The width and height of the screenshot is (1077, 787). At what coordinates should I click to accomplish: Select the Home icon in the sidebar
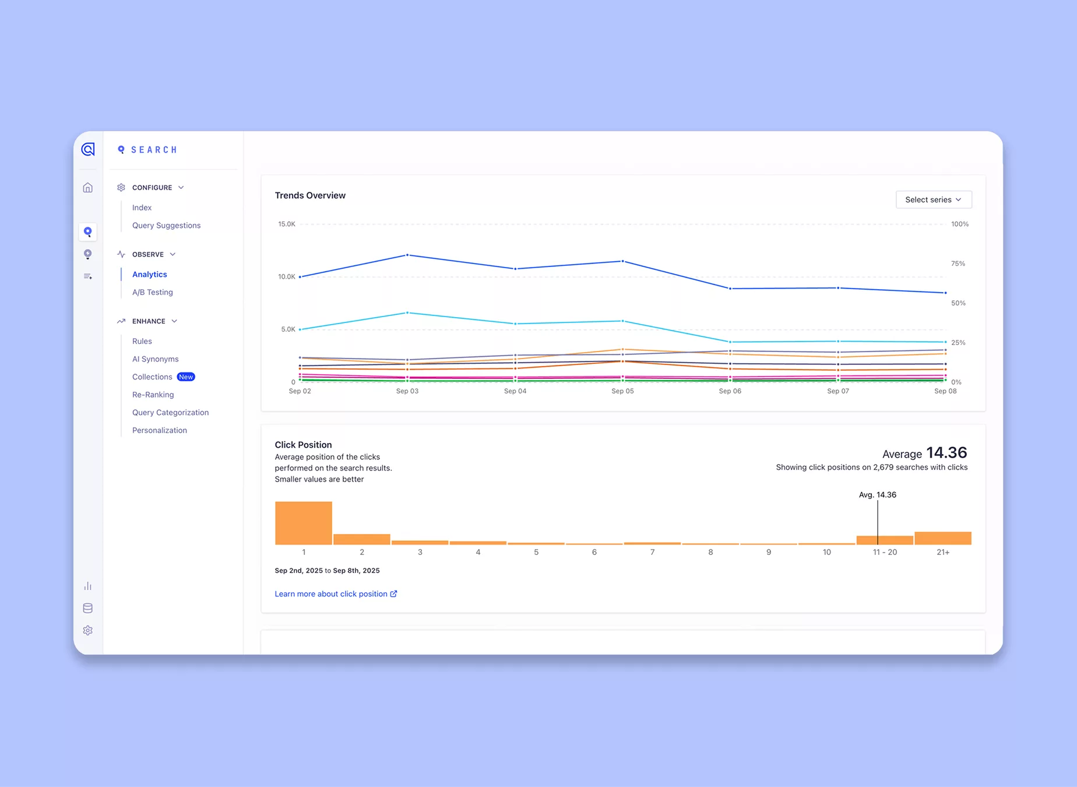(x=87, y=188)
